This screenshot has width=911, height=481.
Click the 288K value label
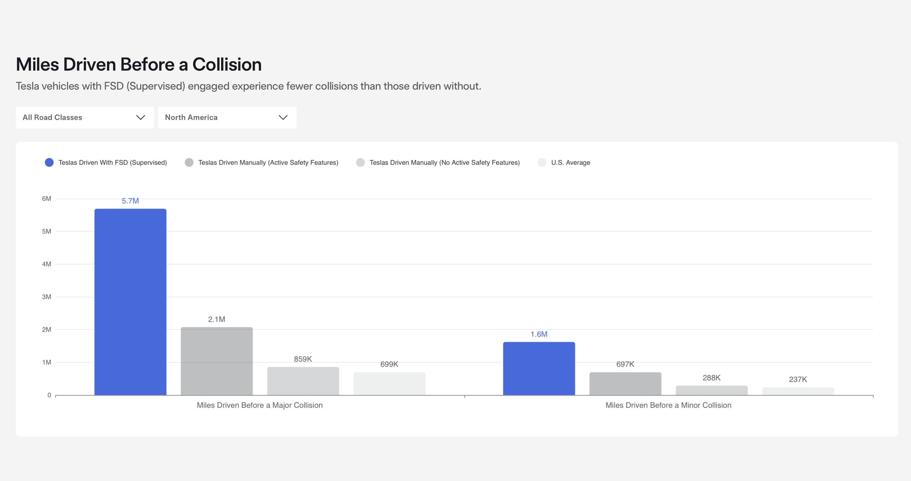(x=711, y=378)
